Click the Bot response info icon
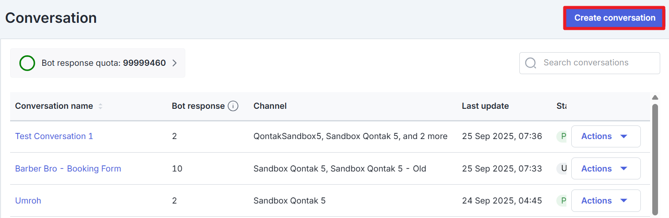 click(233, 106)
